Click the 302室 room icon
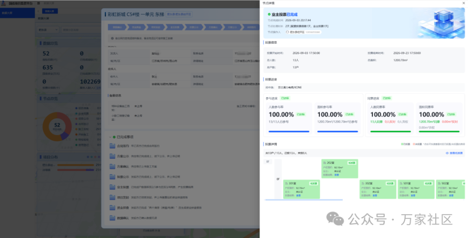 [363, 183]
